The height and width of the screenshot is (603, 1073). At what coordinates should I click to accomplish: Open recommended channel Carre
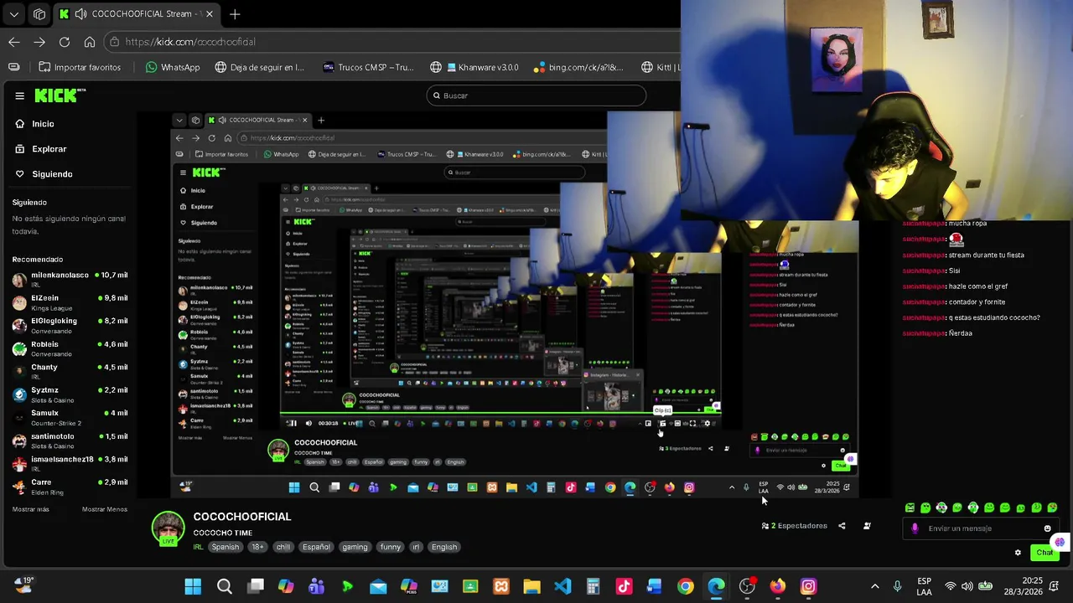(x=70, y=486)
